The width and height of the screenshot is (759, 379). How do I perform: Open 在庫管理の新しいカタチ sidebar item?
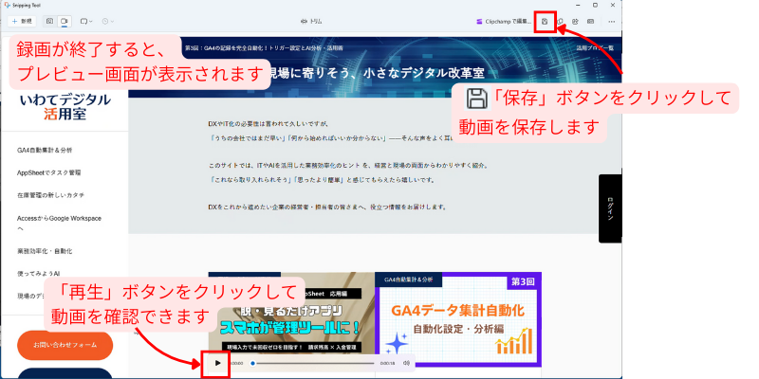50,195
